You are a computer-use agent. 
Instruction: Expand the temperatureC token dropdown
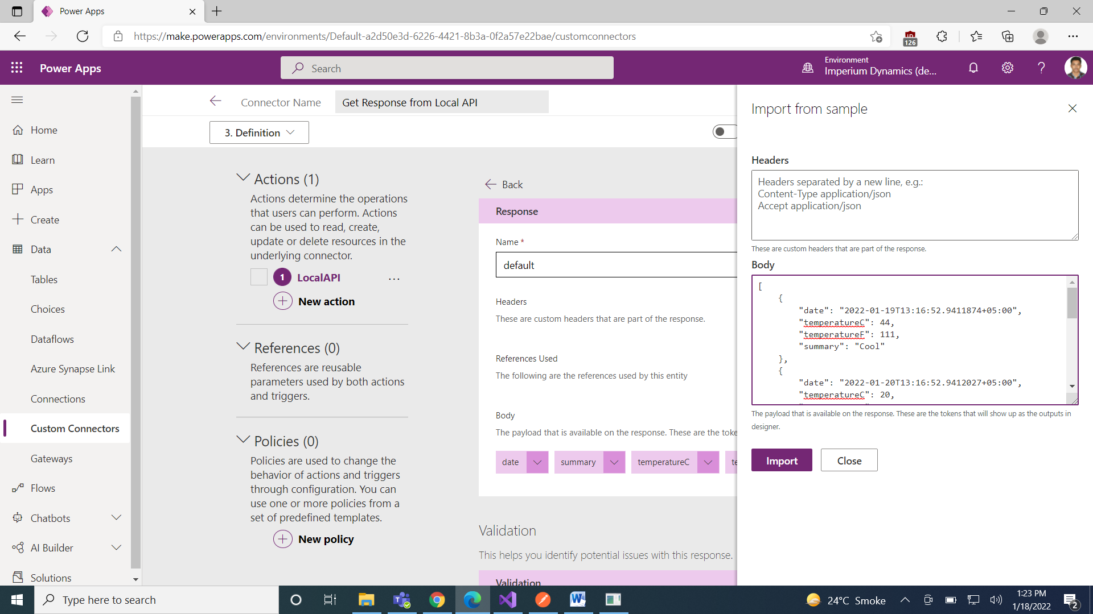point(708,462)
